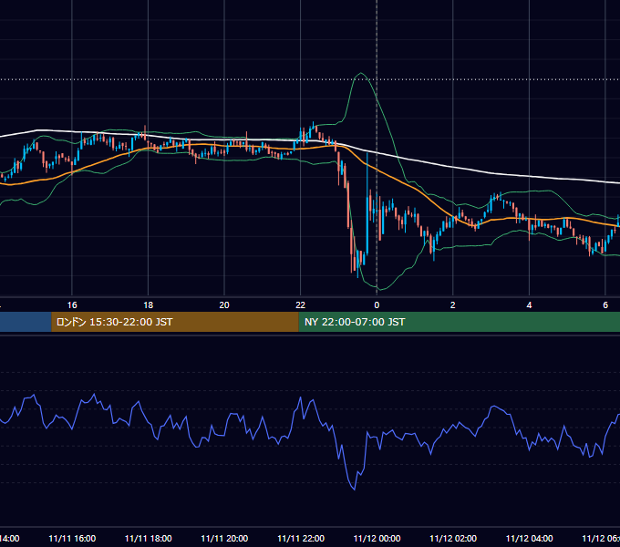The width and height of the screenshot is (620, 547).
Task: Click the 11/12 00:00 date label
Action: click(x=377, y=538)
